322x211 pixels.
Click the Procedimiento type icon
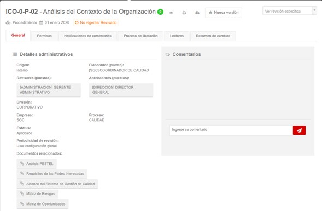click(8, 22)
